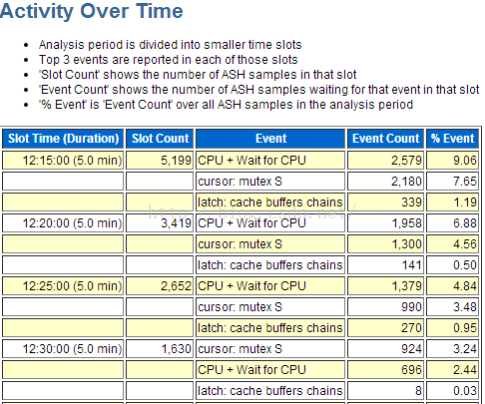Select the Event column header
This screenshot has width=485, height=404.
pyautogui.click(x=270, y=139)
